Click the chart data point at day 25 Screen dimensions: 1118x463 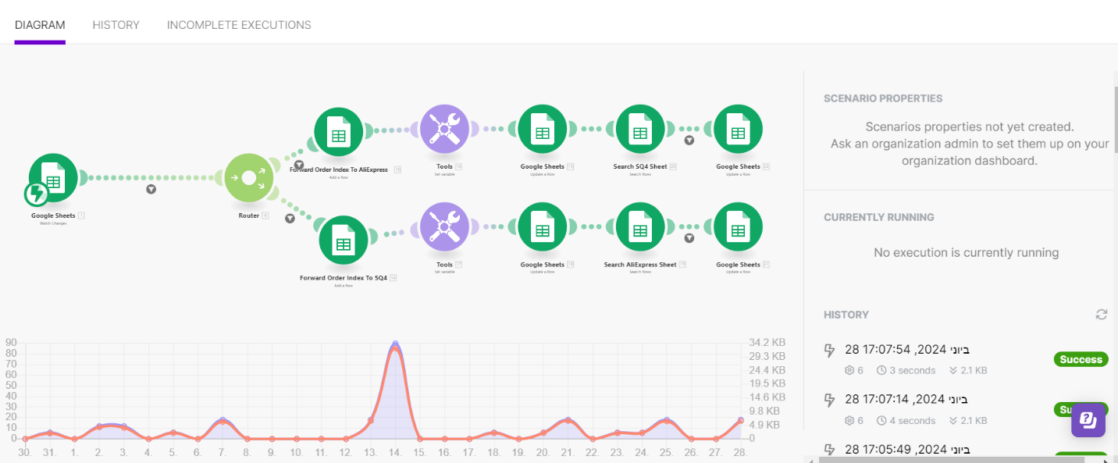coord(666,420)
